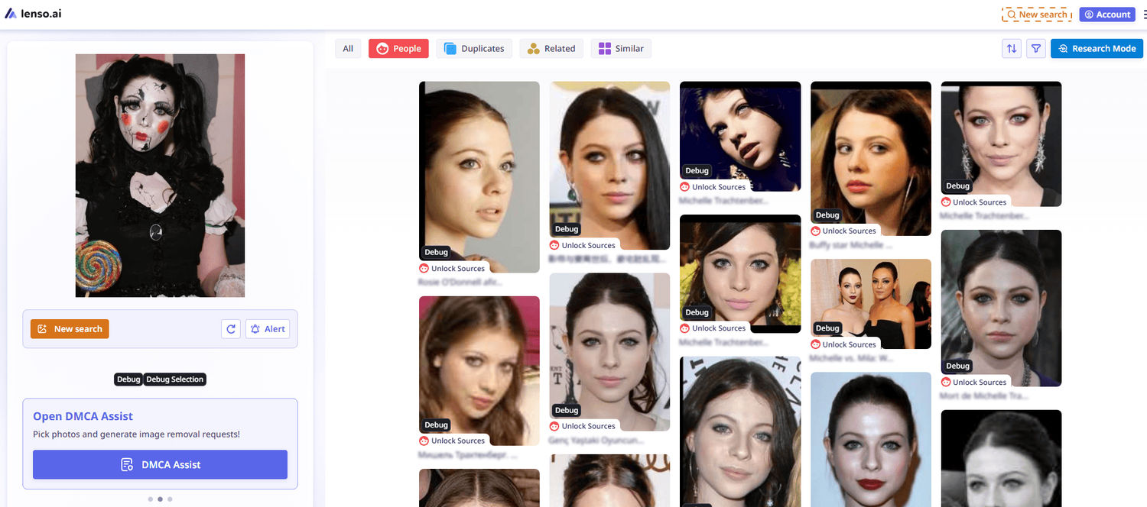Select the People tab

point(398,48)
